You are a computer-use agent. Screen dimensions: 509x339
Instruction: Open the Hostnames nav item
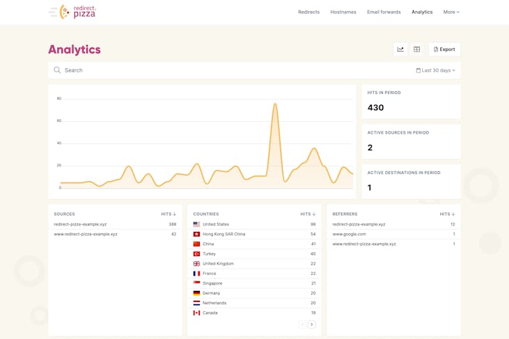(x=343, y=12)
